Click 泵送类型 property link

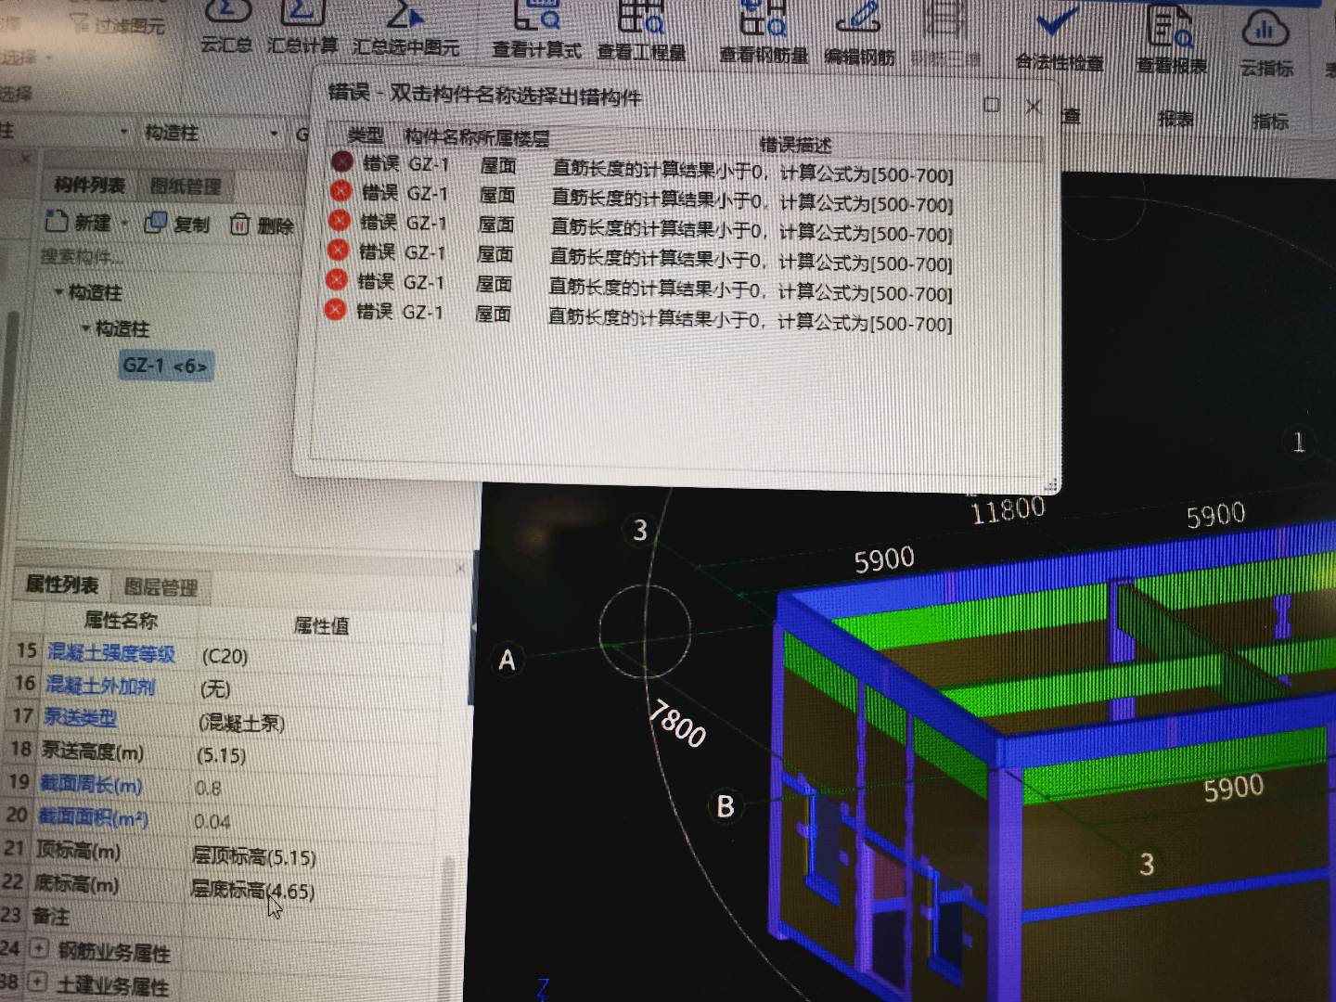click(x=80, y=717)
